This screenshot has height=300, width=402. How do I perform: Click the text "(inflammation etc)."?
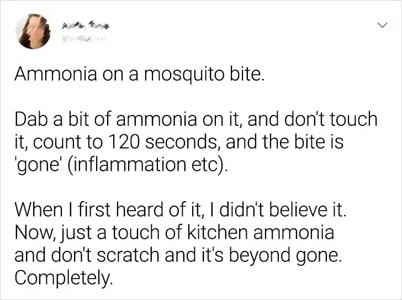[x=147, y=165]
